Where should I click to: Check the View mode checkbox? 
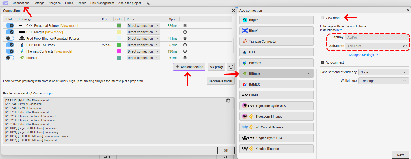pyautogui.click(x=322, y=18)
